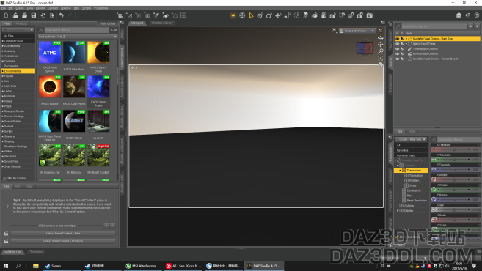482x271 pixels.
Task: Click the yellow highlighted active tool icon
Action: [x=233, y=15]
